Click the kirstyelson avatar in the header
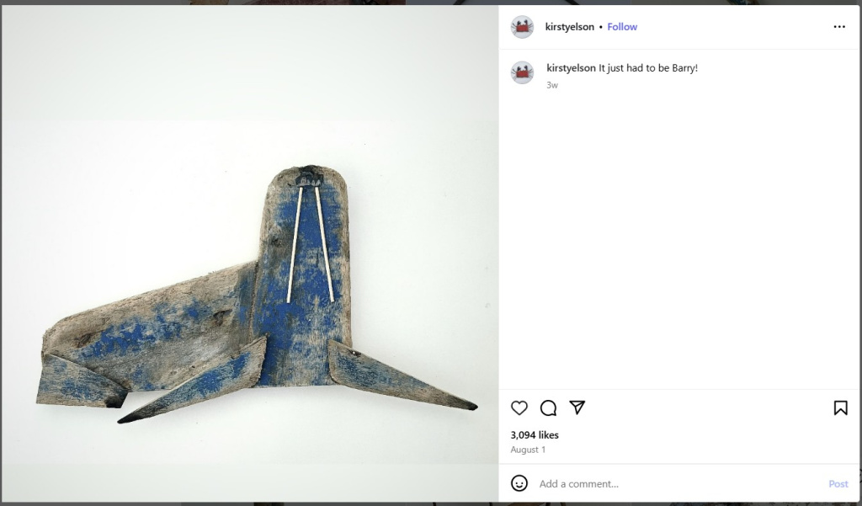This screenshot has width=862, height=506. [522, 27]
